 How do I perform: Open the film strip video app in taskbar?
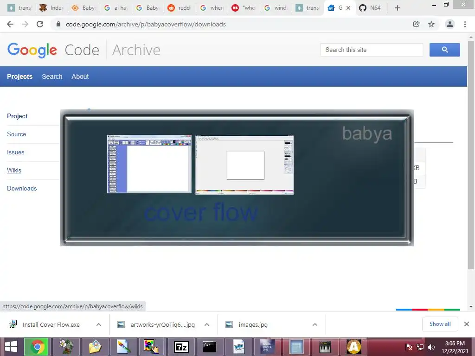[239, 347]
